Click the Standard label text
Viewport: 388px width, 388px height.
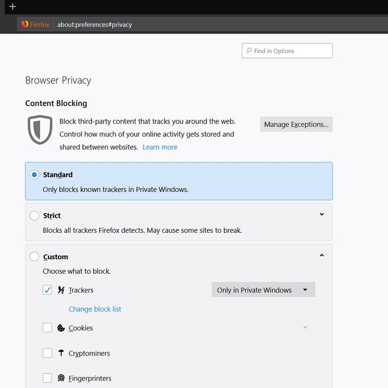58,175
